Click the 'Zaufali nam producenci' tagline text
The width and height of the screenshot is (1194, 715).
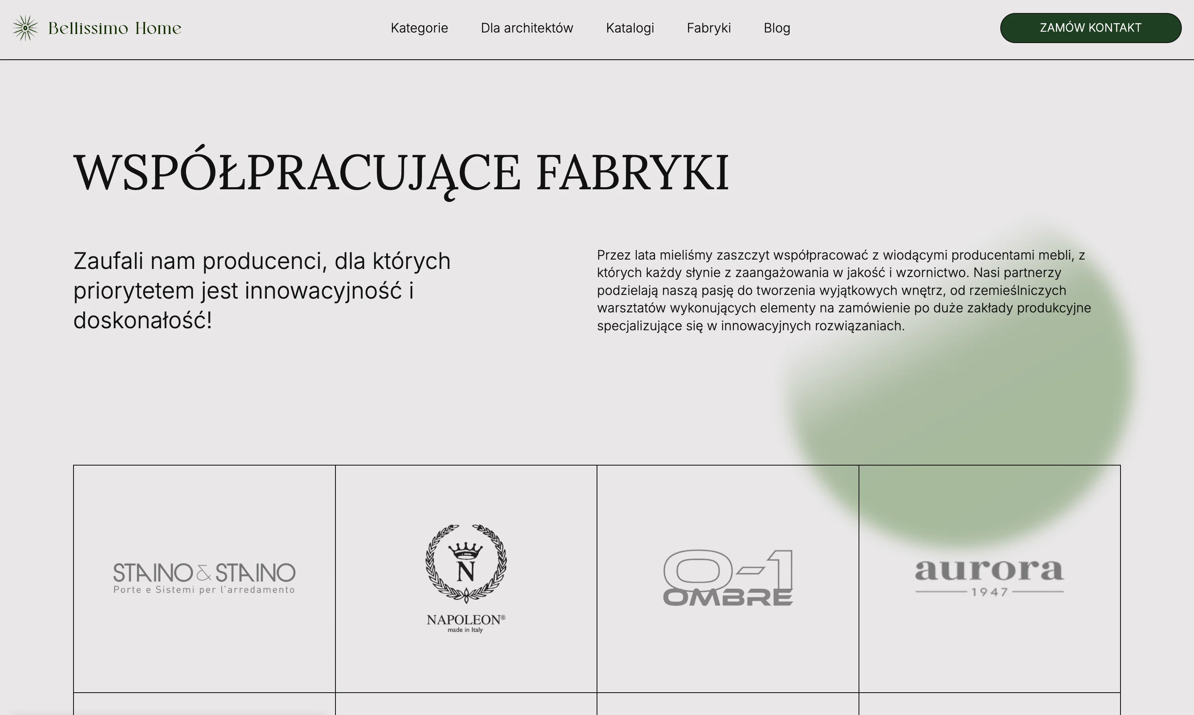[x=262, y=290]
